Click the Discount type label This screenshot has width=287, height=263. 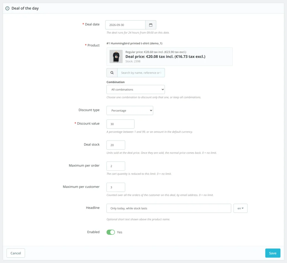tap(89, 110)
